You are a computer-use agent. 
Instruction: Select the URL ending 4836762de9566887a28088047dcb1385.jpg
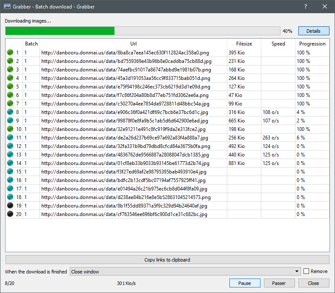125,155
